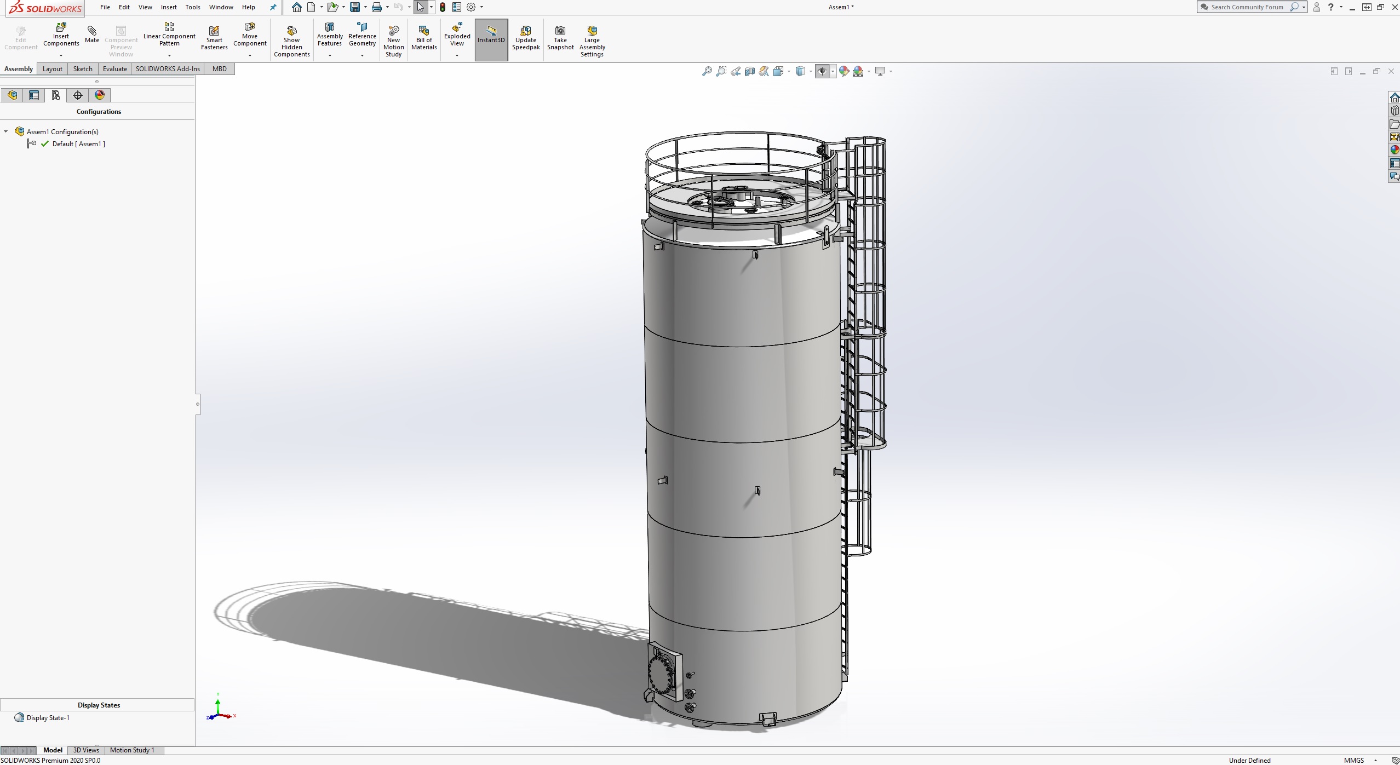The height and width of the screenshot is (765, 1400).
Task: Open Assembly Features tool
Action: [330, 35]
